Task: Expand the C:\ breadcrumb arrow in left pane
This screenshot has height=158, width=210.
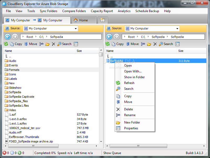Action: pyautogui.click(x=36, y=37)
